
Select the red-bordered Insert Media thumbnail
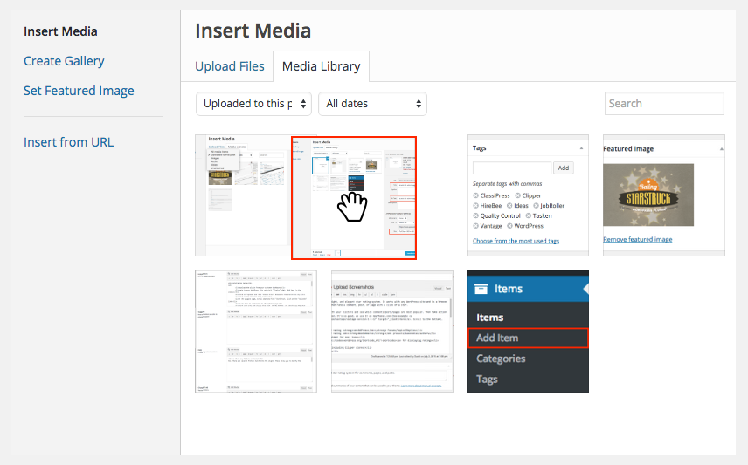click(354, 198)
